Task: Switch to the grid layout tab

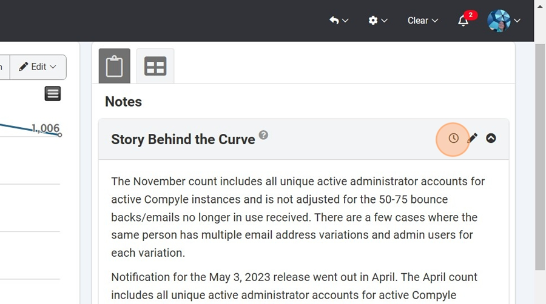Action: [155, 66]
